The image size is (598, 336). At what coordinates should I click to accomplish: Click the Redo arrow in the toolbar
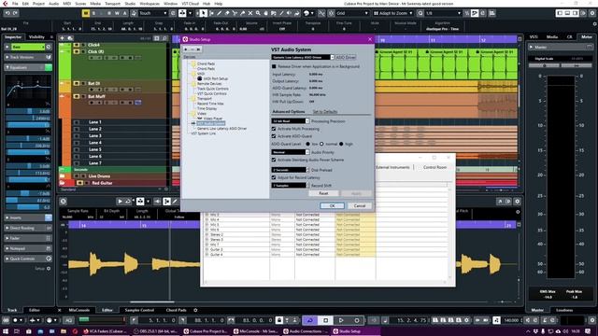pos(15,13)
